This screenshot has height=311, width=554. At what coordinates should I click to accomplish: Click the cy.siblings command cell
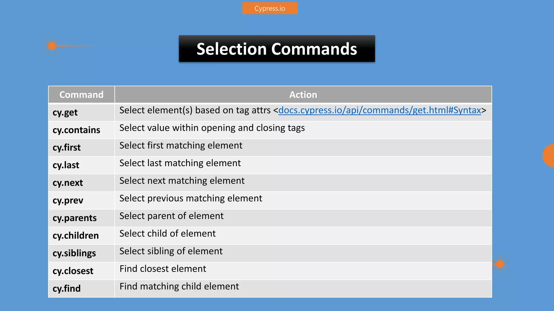tap(81, 253)
